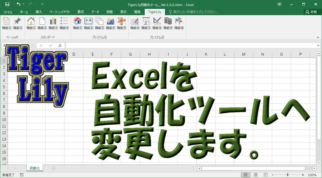
Task: Click the Undo arrow icon
Action: [18, 4]
